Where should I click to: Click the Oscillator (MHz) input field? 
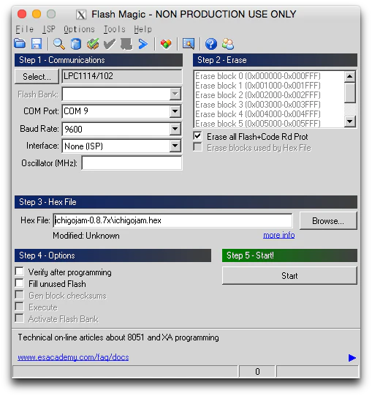(132, 163)
